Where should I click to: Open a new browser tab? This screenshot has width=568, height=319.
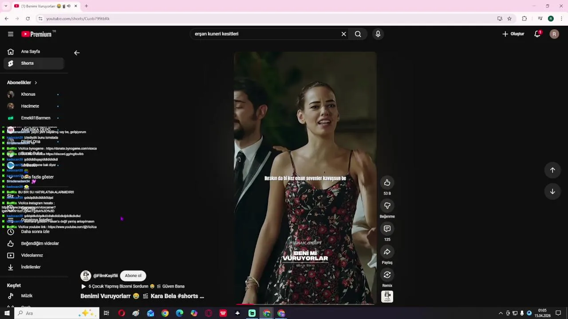click(x=86, y=6)
